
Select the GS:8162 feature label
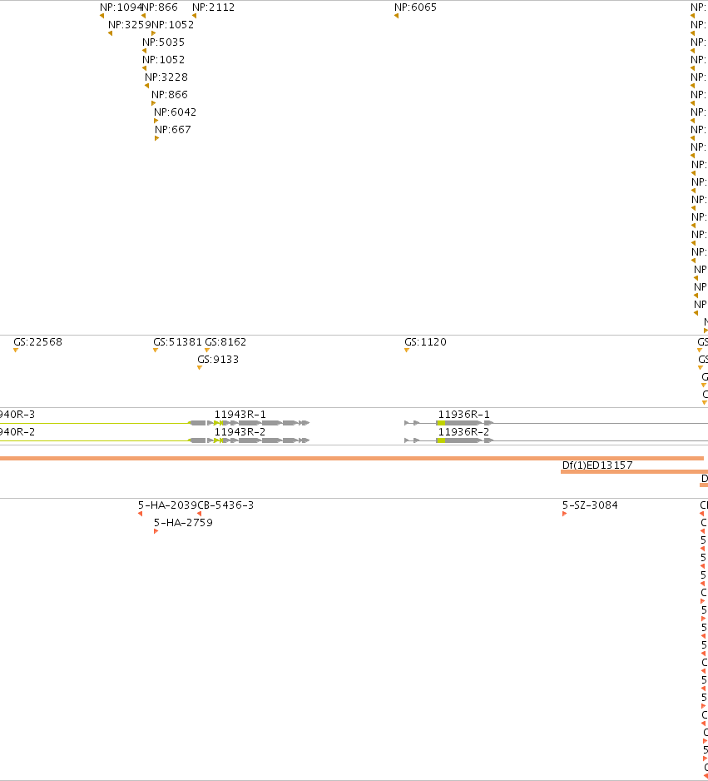pyautogui.click(x=225, y=341)
